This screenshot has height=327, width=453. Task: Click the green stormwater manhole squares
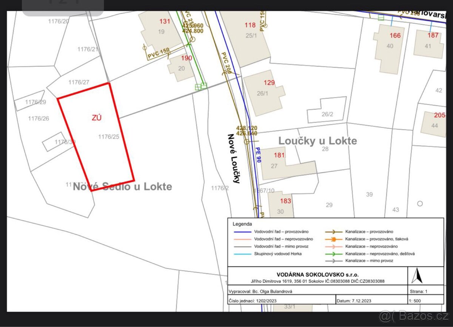pyautogui.click(x=201, y=86)
